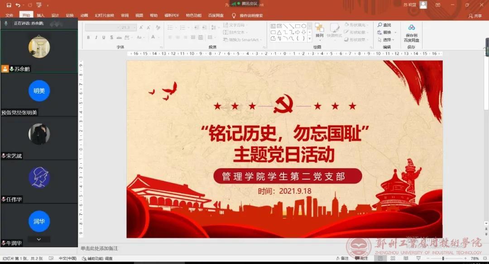Viewport: 489px width, 264px height.
Task: Toggle the Comments (批注) pane in status bar
Action: click(x=361, y=259)
